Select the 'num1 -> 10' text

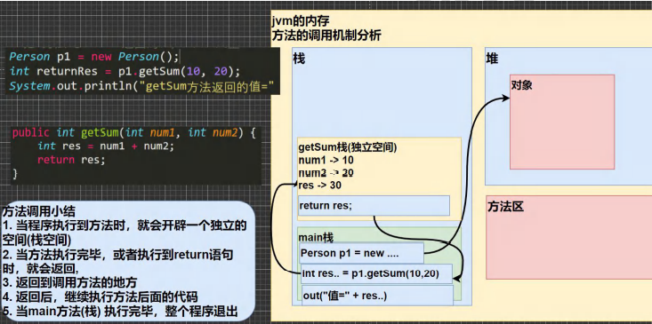[x=326, y=160]
